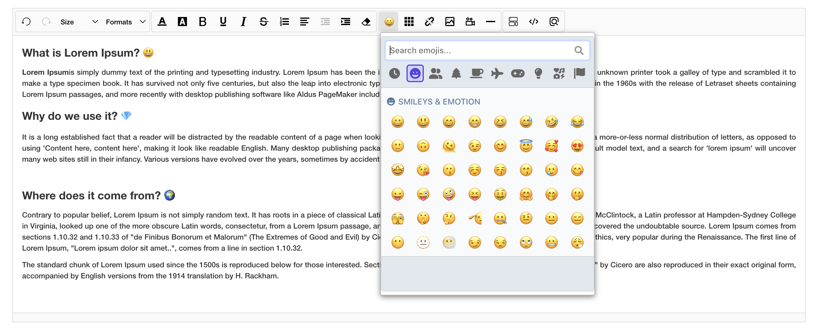
Task: Switch to Flags emoji category
Action: tap(579, 74)
